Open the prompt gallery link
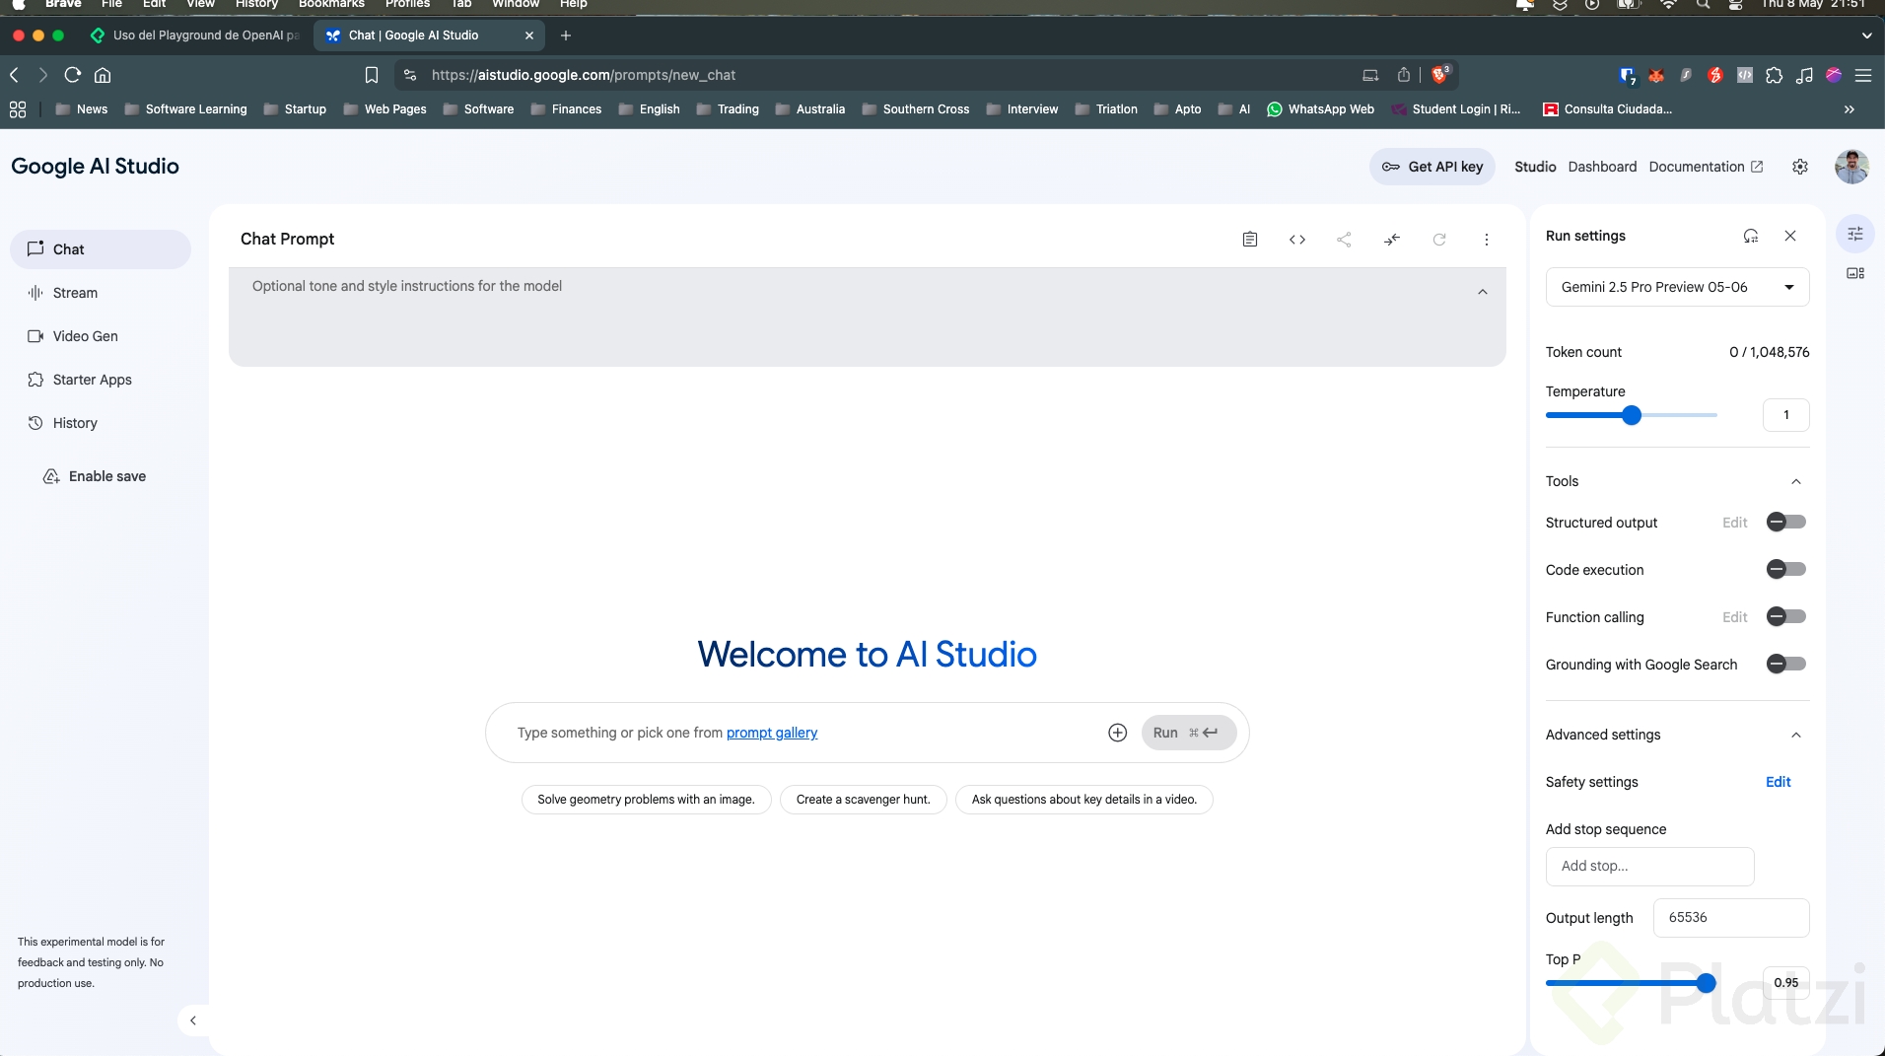1885x1056 pixels. click(772, 733)
